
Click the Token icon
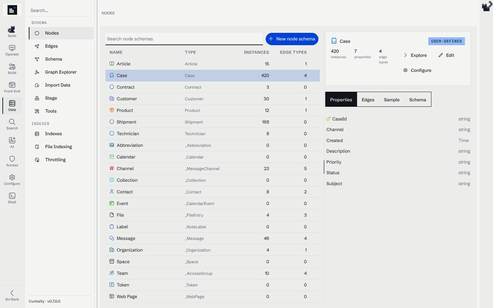tap(112, 285)
